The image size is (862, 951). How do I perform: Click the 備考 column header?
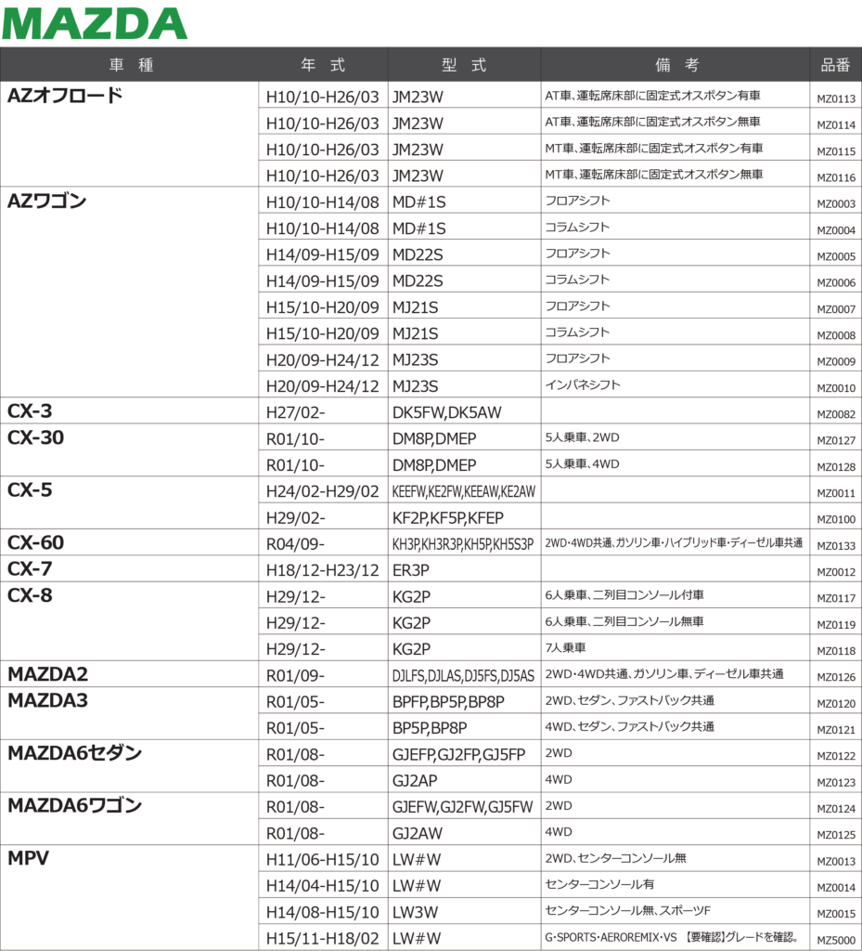pos(676,65)
